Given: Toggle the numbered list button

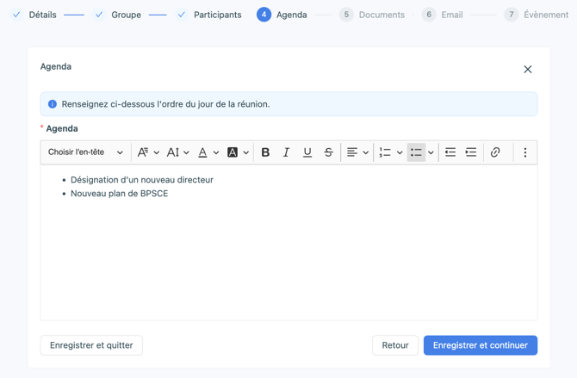Looking at the screenshot, I should point(385,152).
